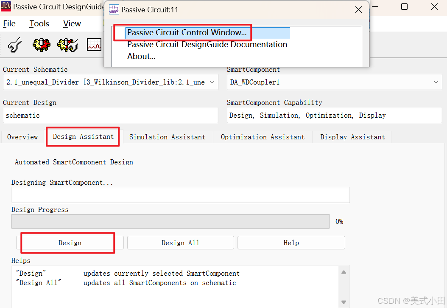447x308 pixels.
Task: Click the Passive Circuit:11 dialog icon
Action: (114, 9)
